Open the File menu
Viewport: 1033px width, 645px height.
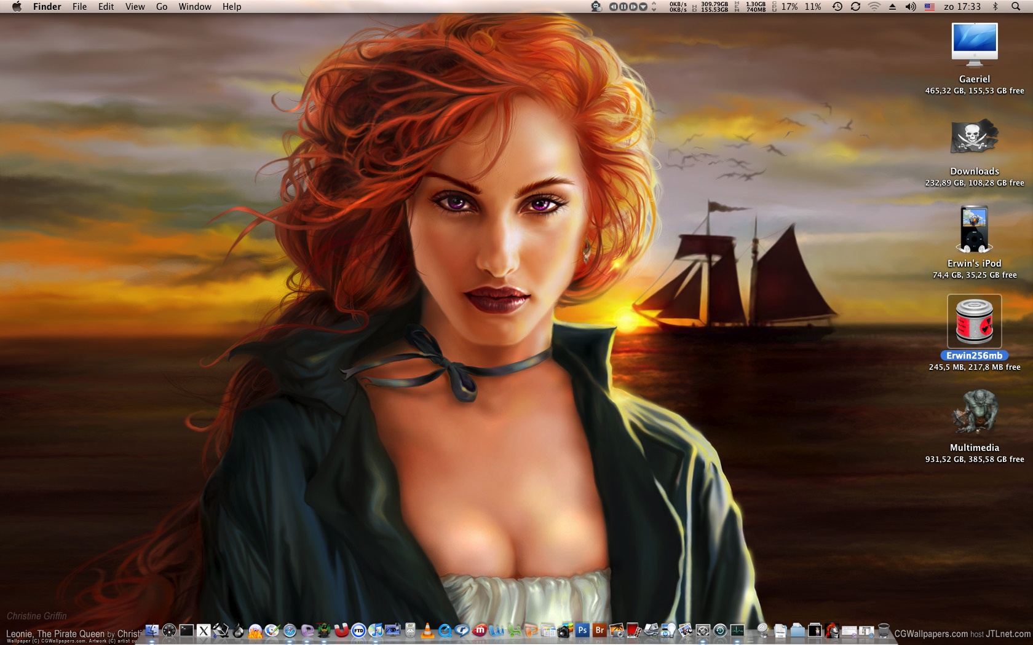coord(79,7)
